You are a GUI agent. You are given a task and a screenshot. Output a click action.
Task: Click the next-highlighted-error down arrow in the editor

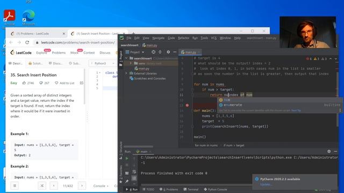click(335, 58)
